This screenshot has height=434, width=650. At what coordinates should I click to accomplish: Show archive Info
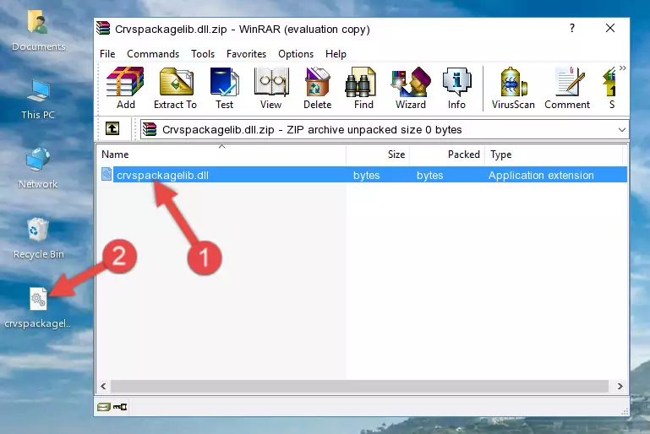456,88
